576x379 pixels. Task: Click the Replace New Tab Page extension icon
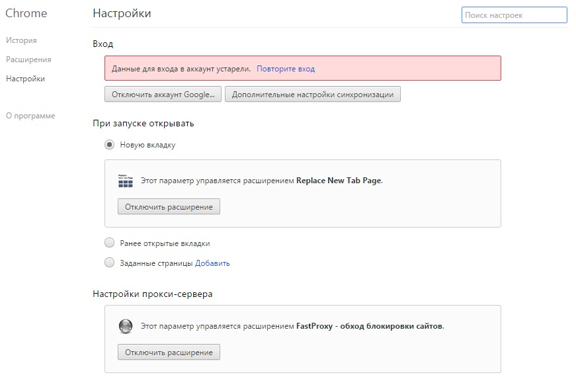tap(126, 181)
